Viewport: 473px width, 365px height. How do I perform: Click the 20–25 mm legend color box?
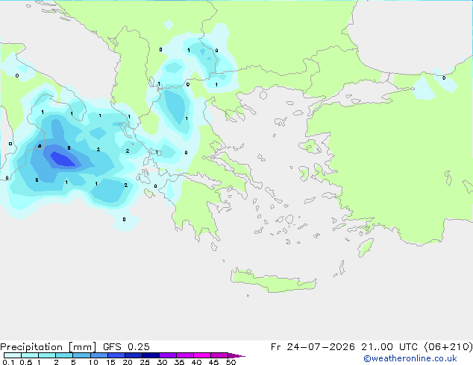(134, 355)
